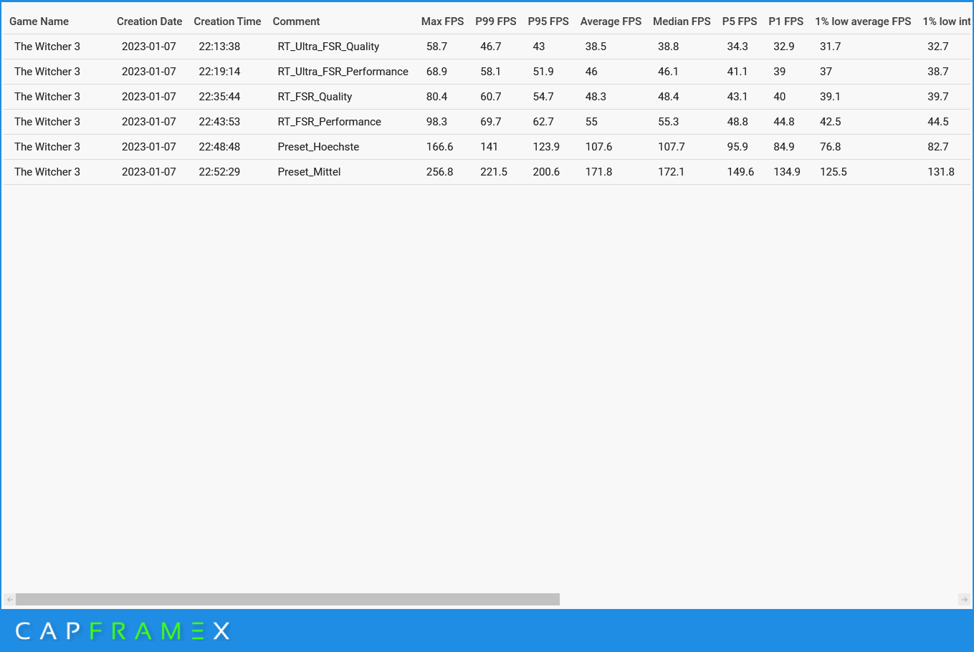Click the Average FPS value 171.8
The image size is (974, 652).
click(x=598, y=172)
